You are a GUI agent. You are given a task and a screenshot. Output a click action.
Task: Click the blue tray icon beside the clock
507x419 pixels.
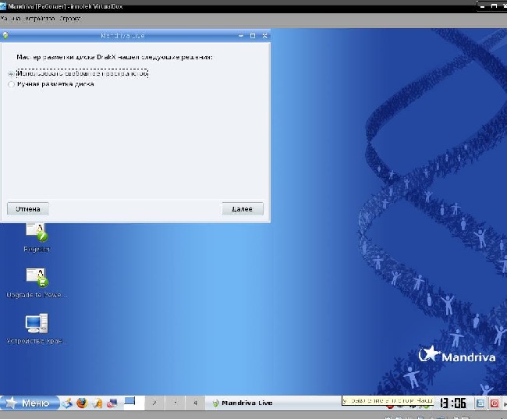480,403
